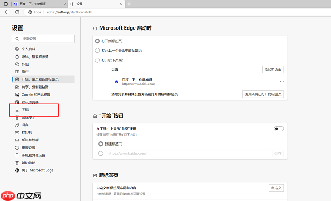Open the tab actions menu icon
This screenshot has height=201, width=331.
(6, 4)
